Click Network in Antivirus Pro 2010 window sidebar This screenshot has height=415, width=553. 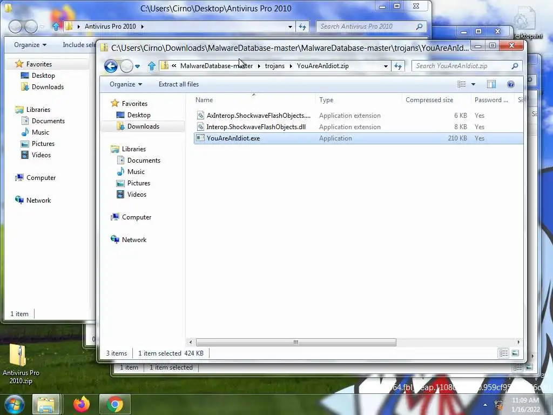(38, 200)
